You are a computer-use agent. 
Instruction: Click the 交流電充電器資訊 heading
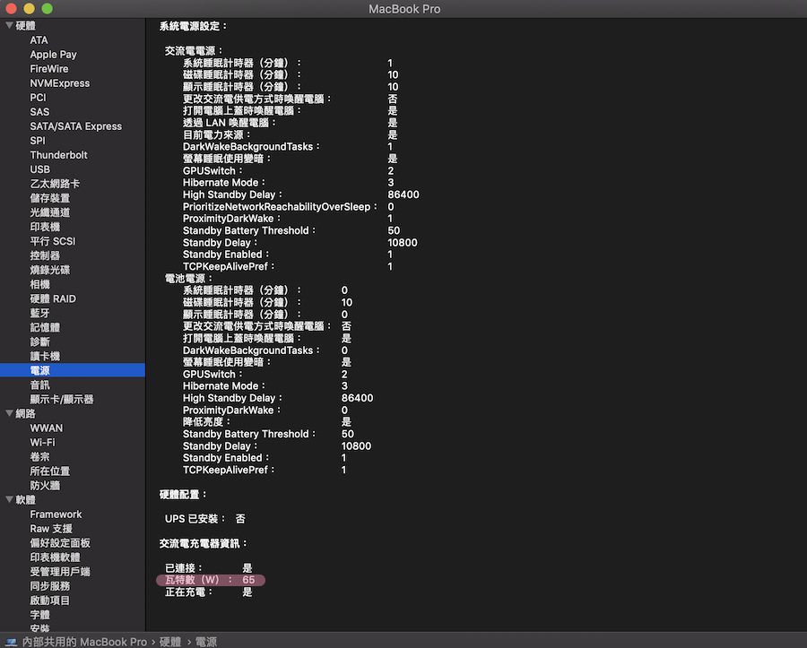(204, 544)
